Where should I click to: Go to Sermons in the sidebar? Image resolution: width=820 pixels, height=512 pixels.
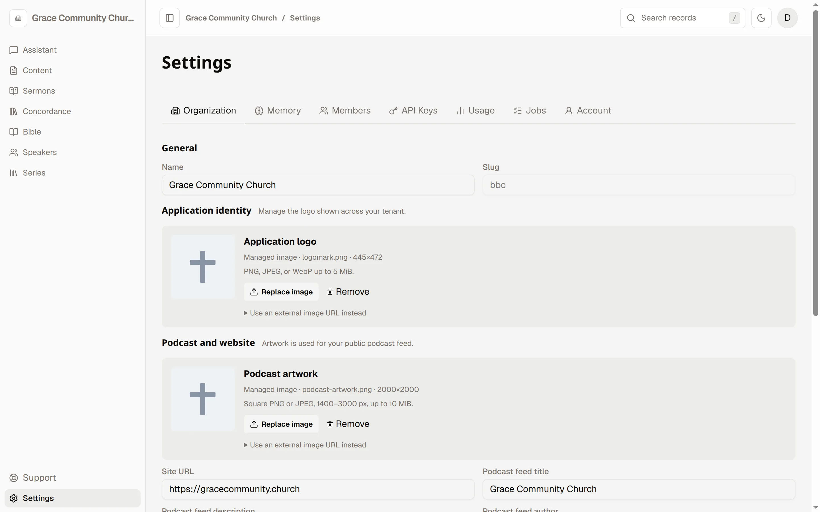pyautogui.click(x=72, y=91)
